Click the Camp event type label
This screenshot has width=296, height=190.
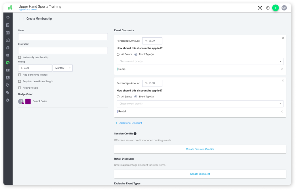click(x=122, y=69)
